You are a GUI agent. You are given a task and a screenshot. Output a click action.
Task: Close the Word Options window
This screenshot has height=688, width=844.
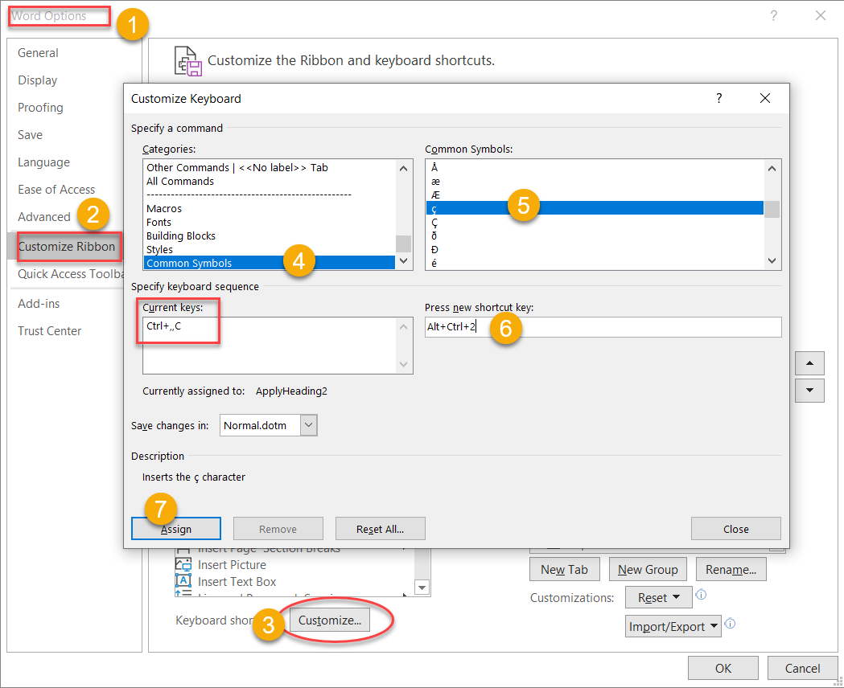821,15
